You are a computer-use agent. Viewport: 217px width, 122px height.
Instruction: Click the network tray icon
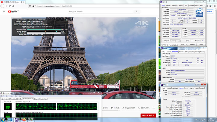[x=202, y=120]
